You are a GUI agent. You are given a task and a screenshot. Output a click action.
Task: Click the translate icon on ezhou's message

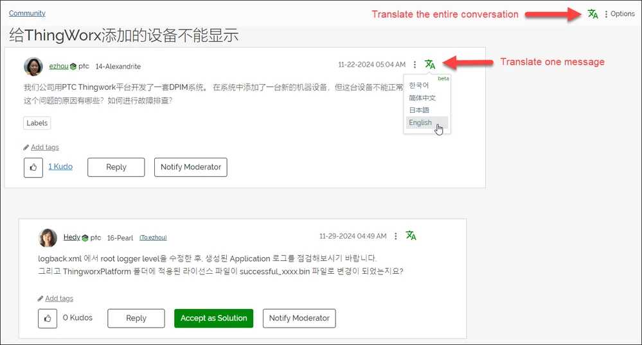tap(430, 64)
